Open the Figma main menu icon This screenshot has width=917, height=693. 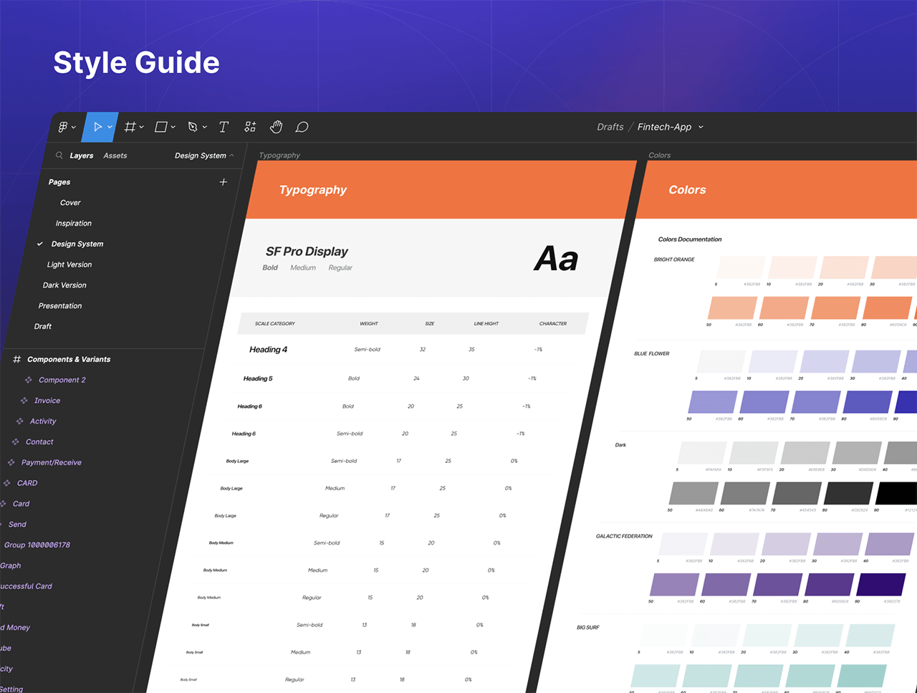(x=63, y=127)
